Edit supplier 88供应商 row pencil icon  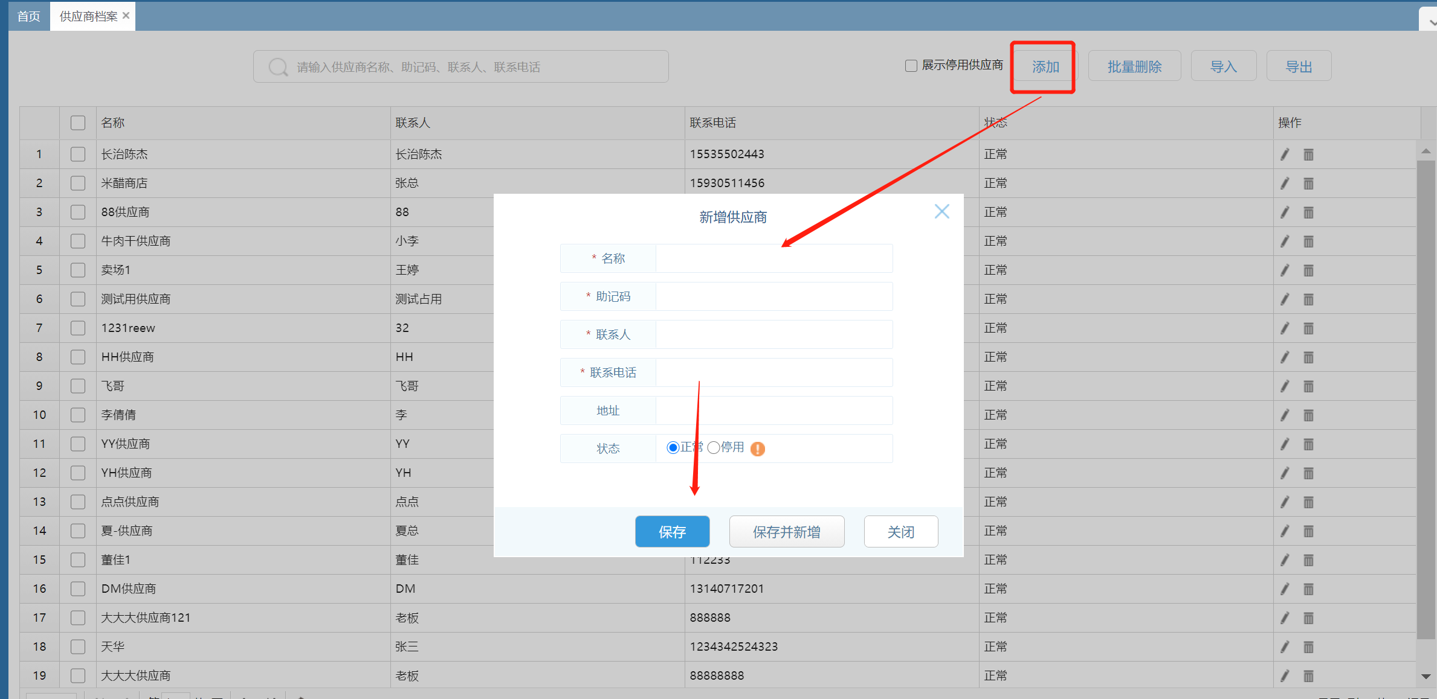1285,212
